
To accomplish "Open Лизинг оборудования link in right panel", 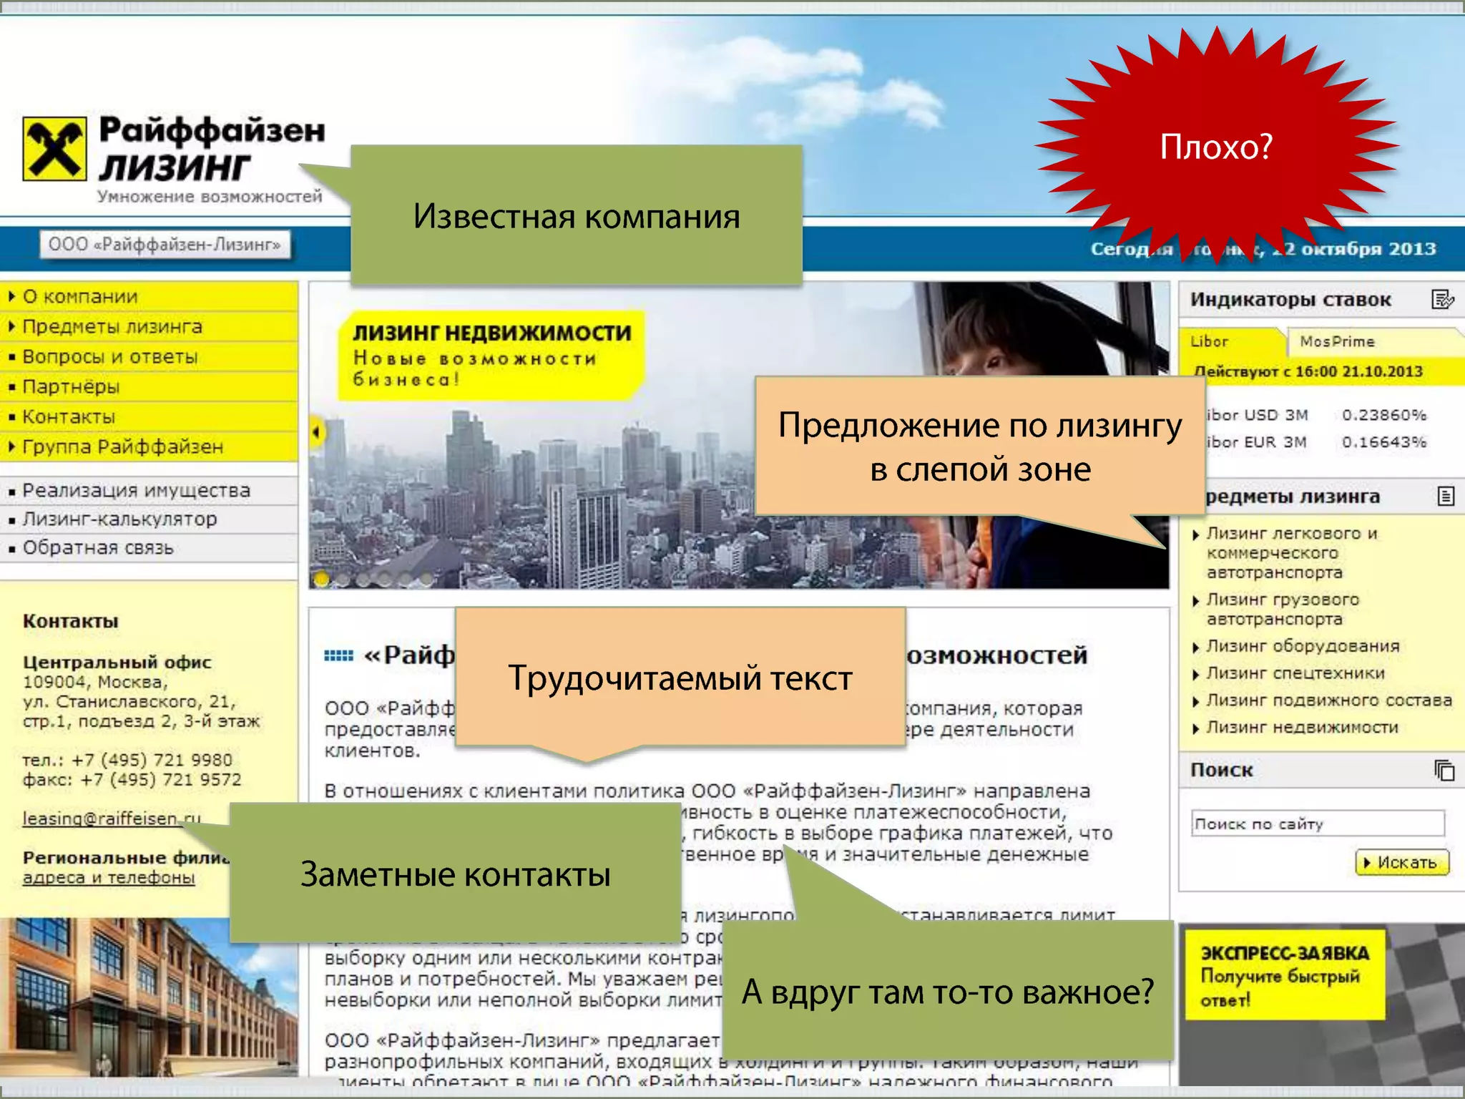I will [1302, 647].
